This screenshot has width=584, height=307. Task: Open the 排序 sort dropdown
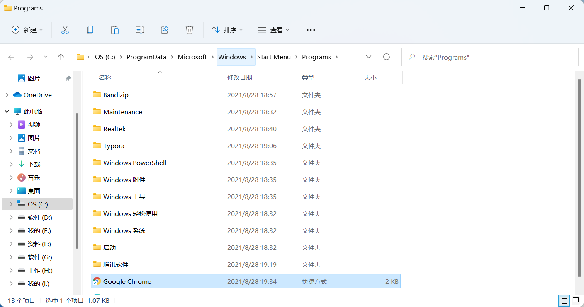pyautogui.click(x=227, y=30)
